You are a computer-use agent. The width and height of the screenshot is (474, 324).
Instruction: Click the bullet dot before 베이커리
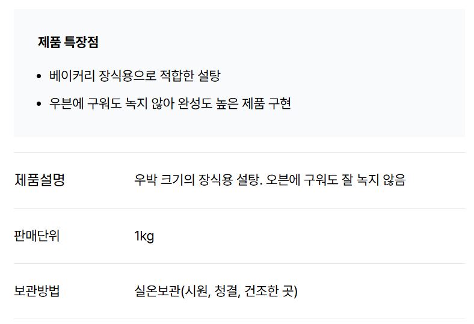tap(38, 76)
